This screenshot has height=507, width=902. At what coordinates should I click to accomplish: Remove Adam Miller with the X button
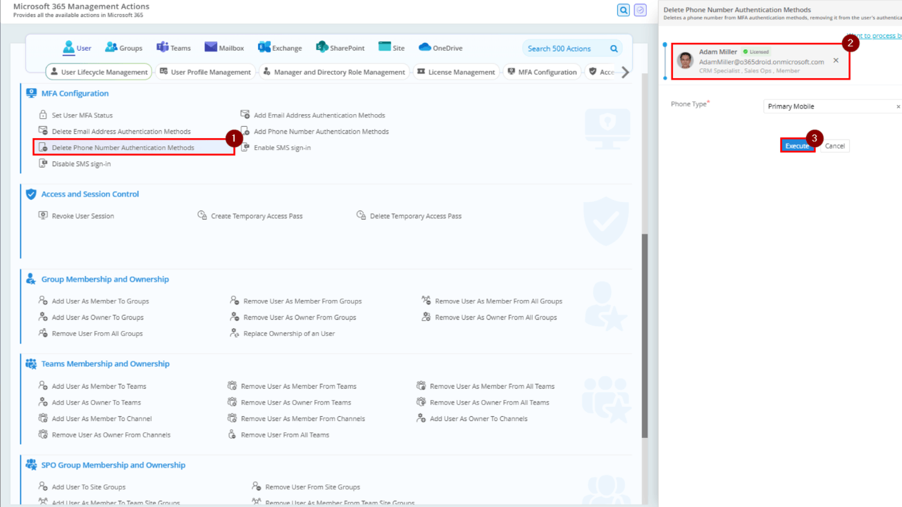(x=836, y=61)
